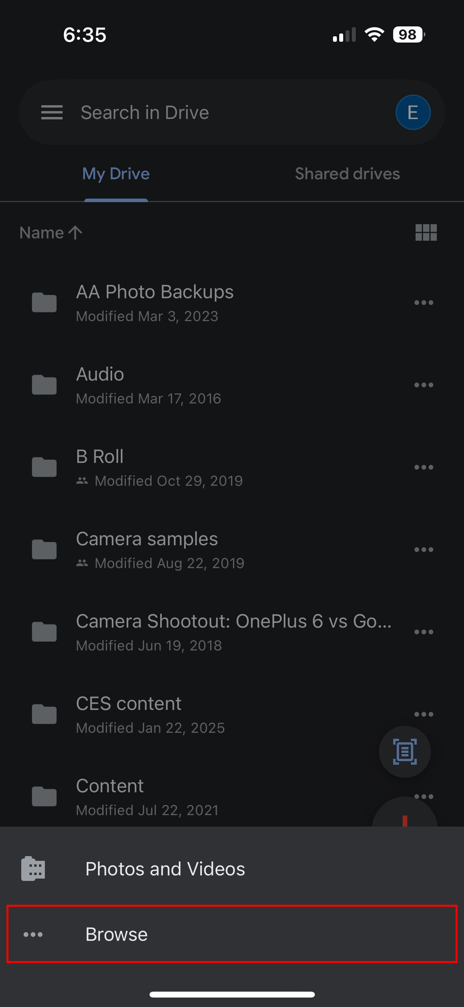Open more options for Camera Shootout folder

[423, 632]
